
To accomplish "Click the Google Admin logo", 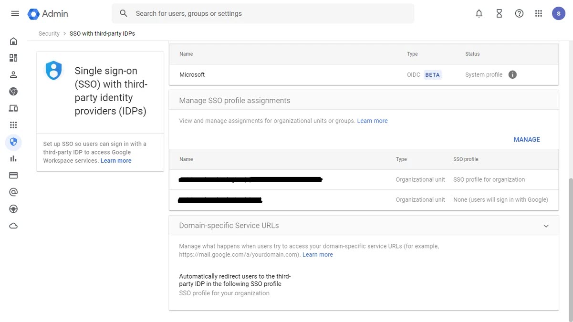I will click(x=48, y=13).
